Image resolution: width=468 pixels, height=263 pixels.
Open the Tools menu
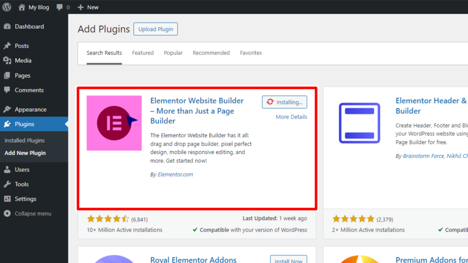[x=22, y=184]
